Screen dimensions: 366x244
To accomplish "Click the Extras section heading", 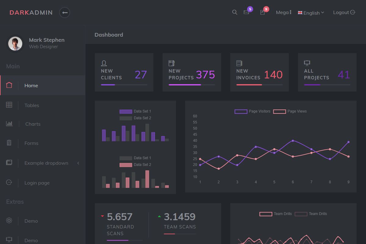I will click(x=15, y=202).
